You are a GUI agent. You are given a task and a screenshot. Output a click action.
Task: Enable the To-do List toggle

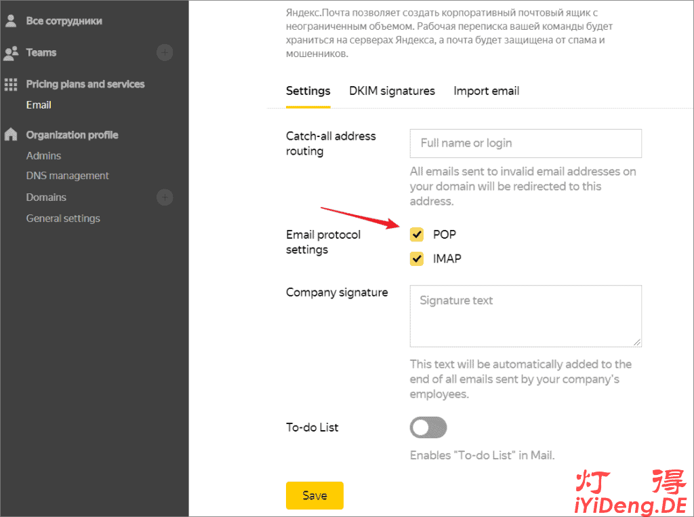[x=428, y=427]
